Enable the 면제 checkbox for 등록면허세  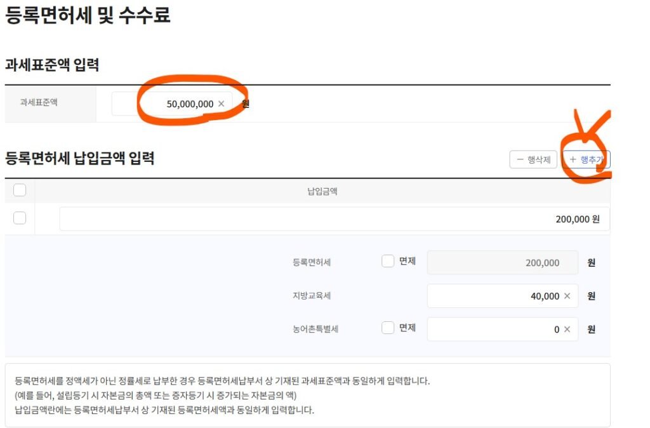[x=388, y=261]
